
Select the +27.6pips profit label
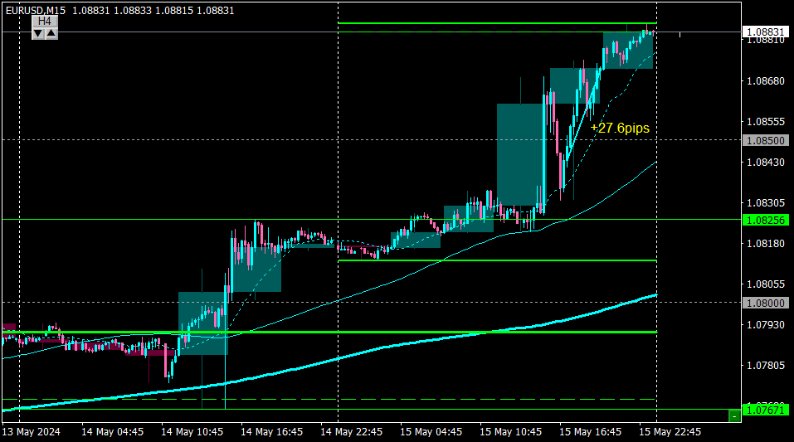pyautogui.click(x=620, y=128)
